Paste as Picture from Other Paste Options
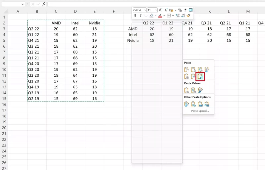 point(200,104)
